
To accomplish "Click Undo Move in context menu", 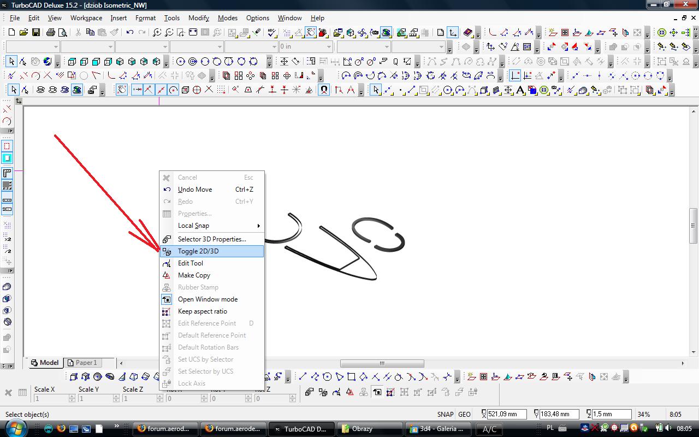I will [195, 190].
